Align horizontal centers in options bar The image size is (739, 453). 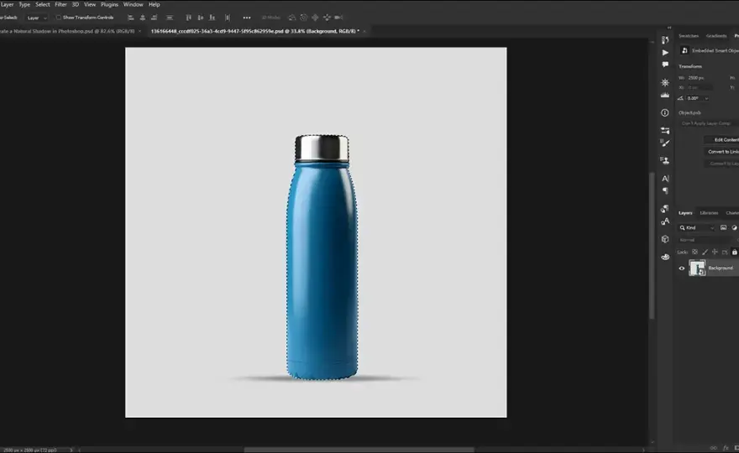click(x=142, y=18)
